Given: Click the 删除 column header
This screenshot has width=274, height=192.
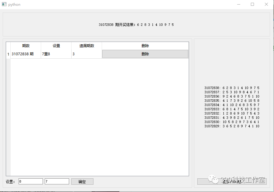Looking at the screenshot, I should click(145, 46).
